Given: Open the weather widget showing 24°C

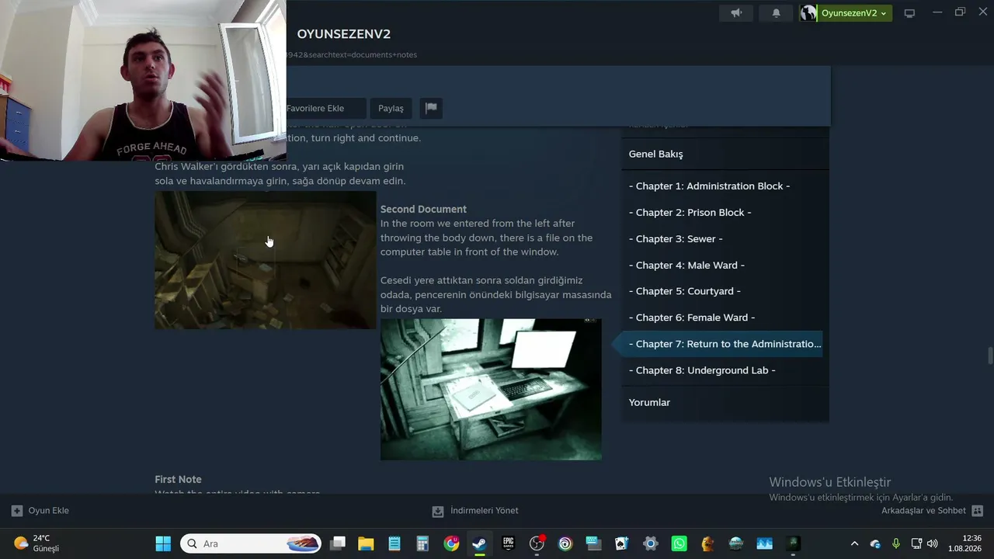Looking at the screenshot, I should (37, 543).
